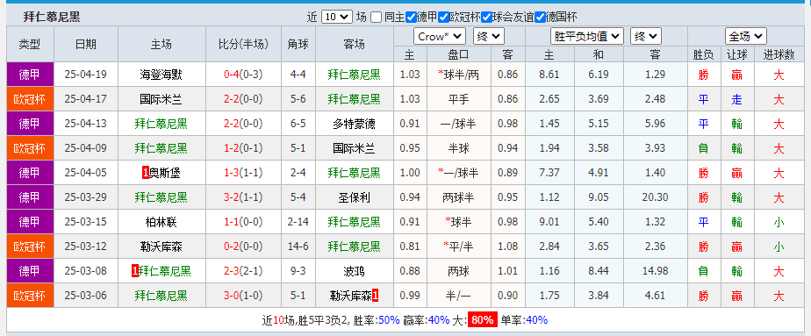Click the 14.98 away odds value
Screen dimensions: 811x336
[656, 271]
